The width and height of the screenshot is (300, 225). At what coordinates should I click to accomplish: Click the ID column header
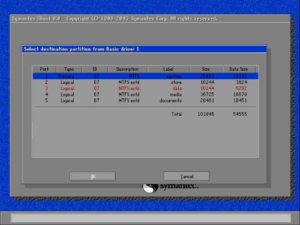(x=95, y=69)
